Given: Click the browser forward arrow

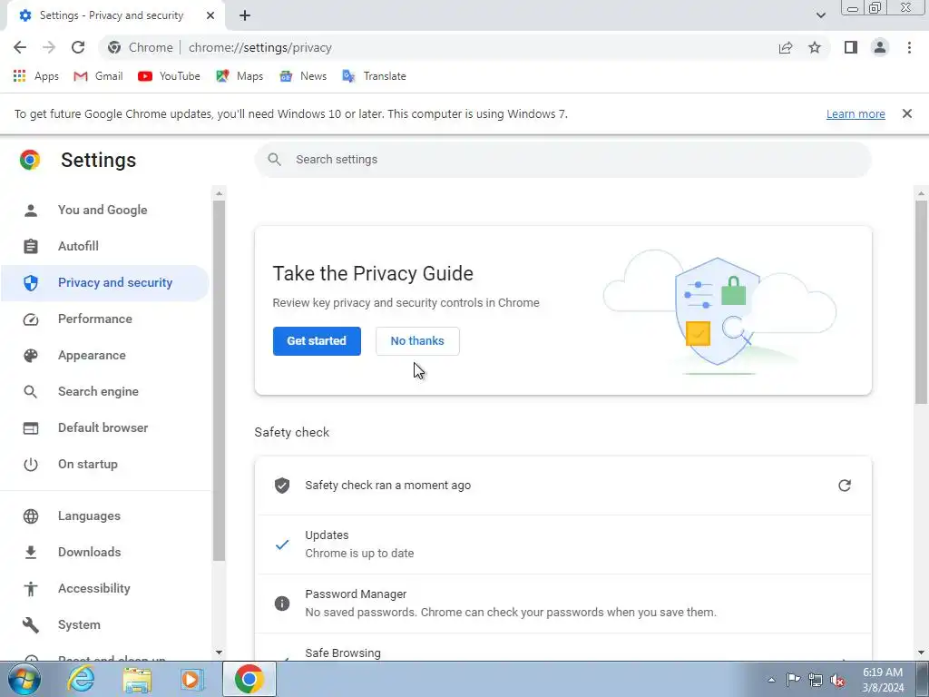Looking at the screenshot, I should 49,47.
